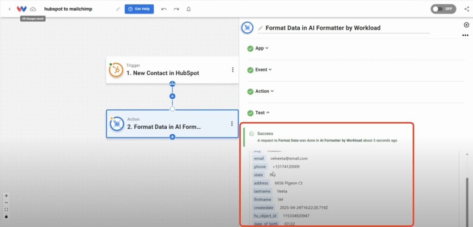Click the lastname value Veeta

(x=282, y=191)
